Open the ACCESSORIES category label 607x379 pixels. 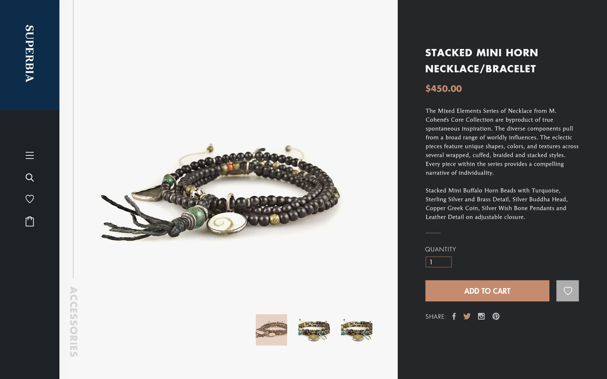[x=74, y=322]
